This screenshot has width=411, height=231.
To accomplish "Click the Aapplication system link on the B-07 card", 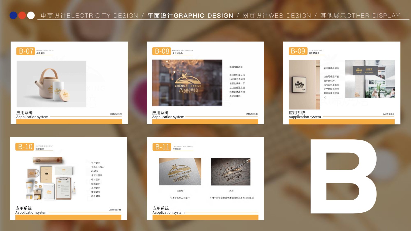I will pyautogui.click(x=32, y=117).
